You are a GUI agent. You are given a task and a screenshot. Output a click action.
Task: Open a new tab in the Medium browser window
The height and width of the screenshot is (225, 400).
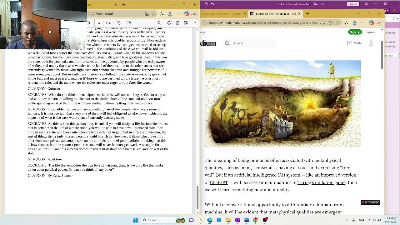tap(308, 14)
